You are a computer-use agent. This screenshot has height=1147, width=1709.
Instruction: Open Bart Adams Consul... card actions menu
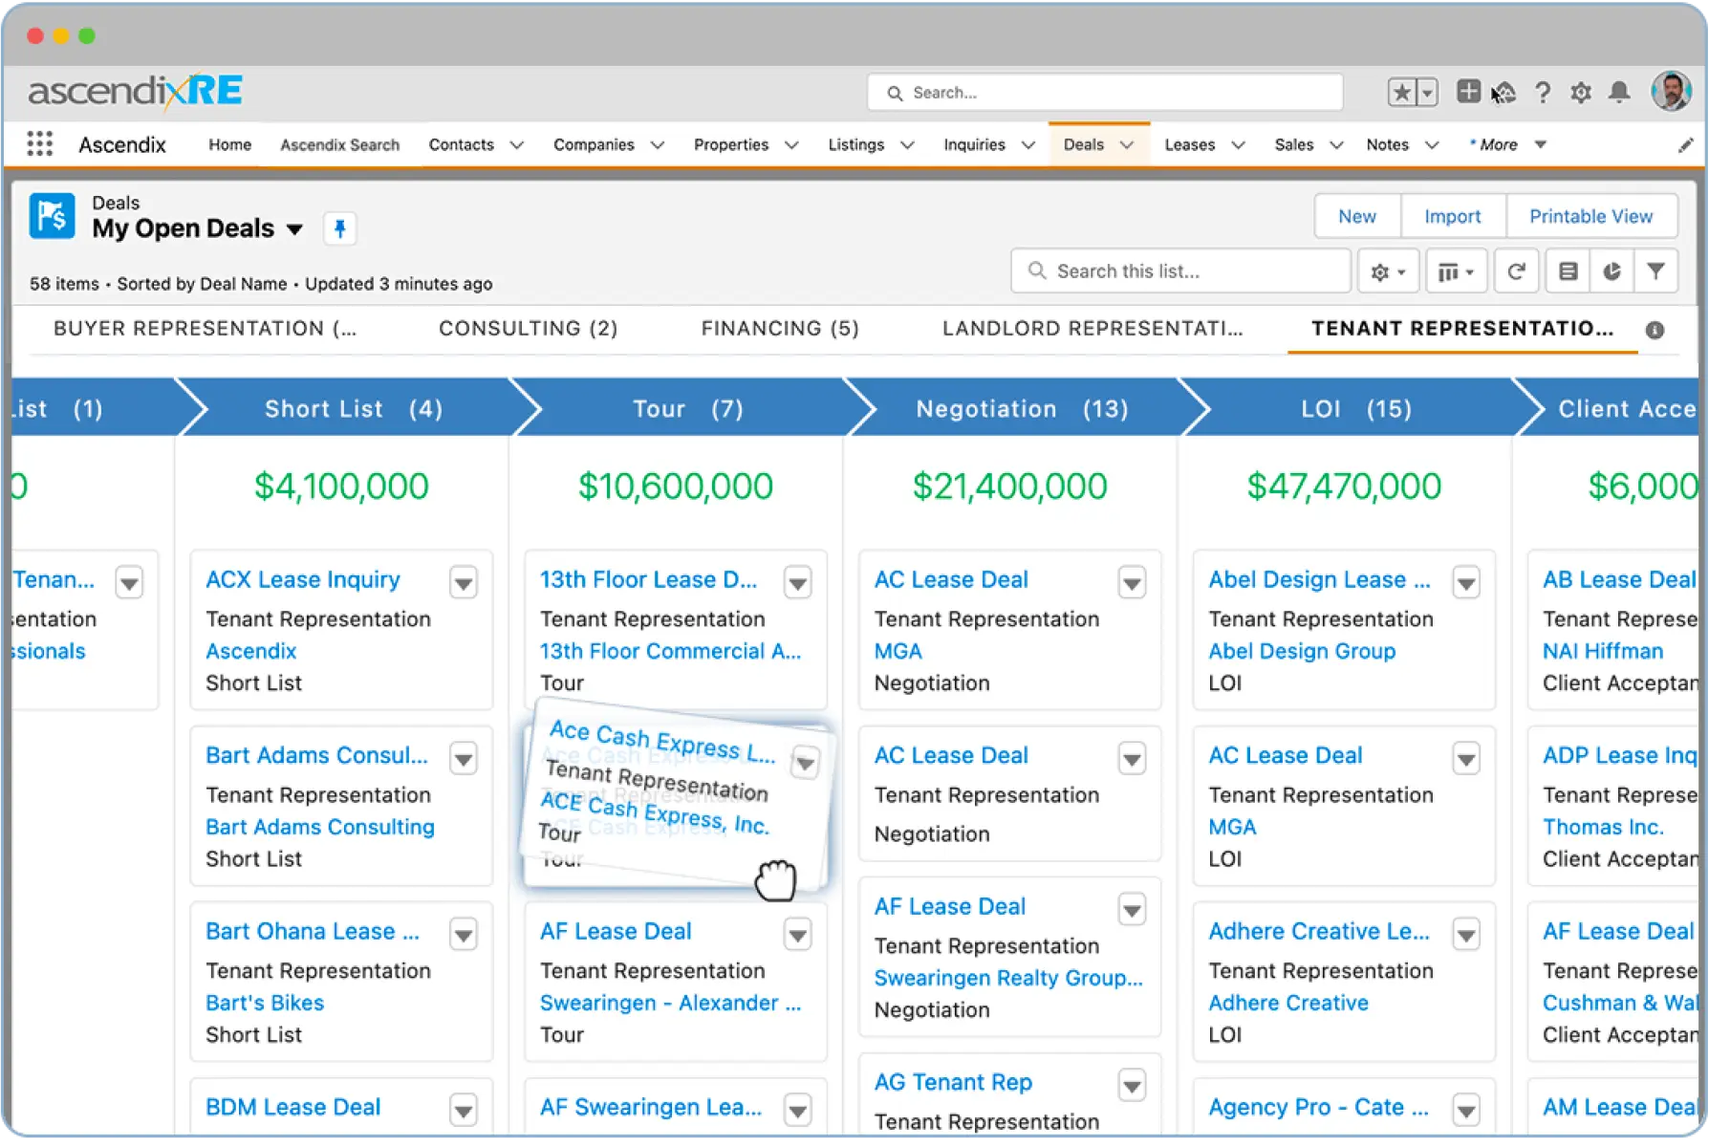click(464, 759)
